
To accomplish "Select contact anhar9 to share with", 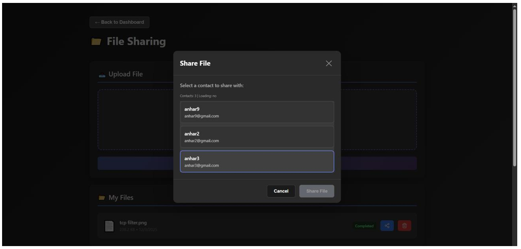I will (x=257, y=112).
